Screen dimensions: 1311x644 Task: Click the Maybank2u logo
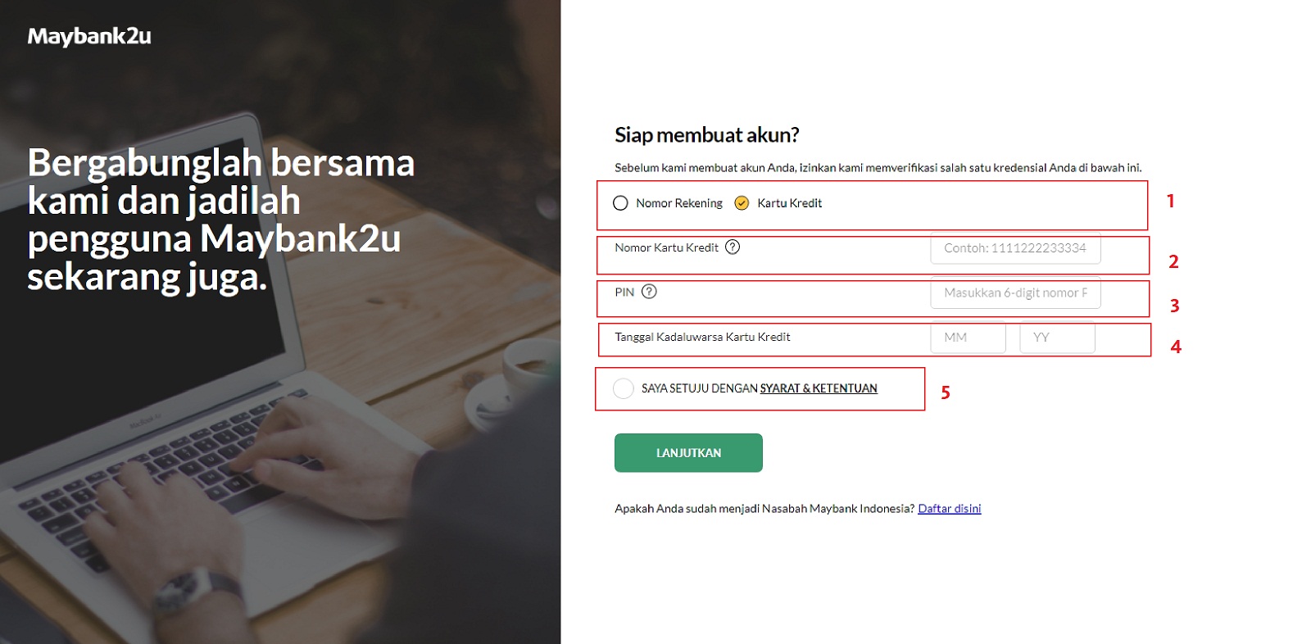[x=89, y=37]
